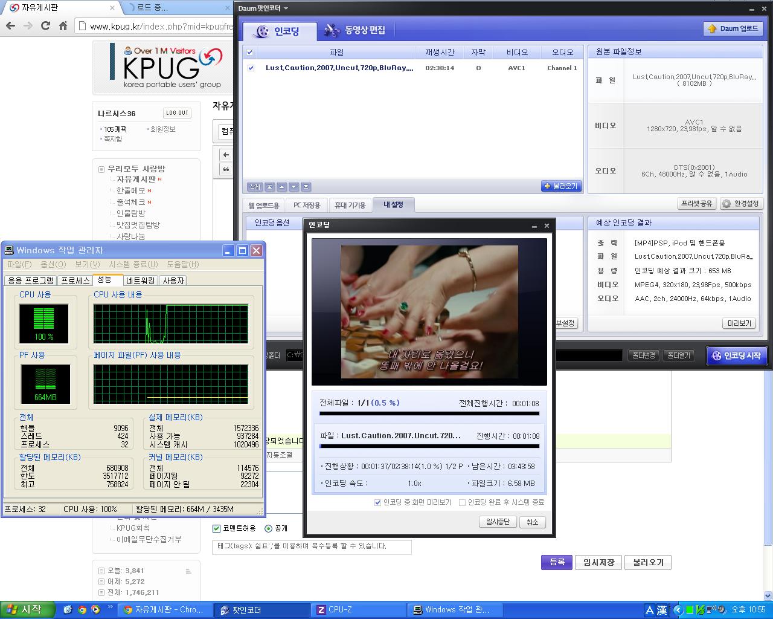773x619 pixels.
Task: Click the 미리보기 preview button
Action: 739,323
